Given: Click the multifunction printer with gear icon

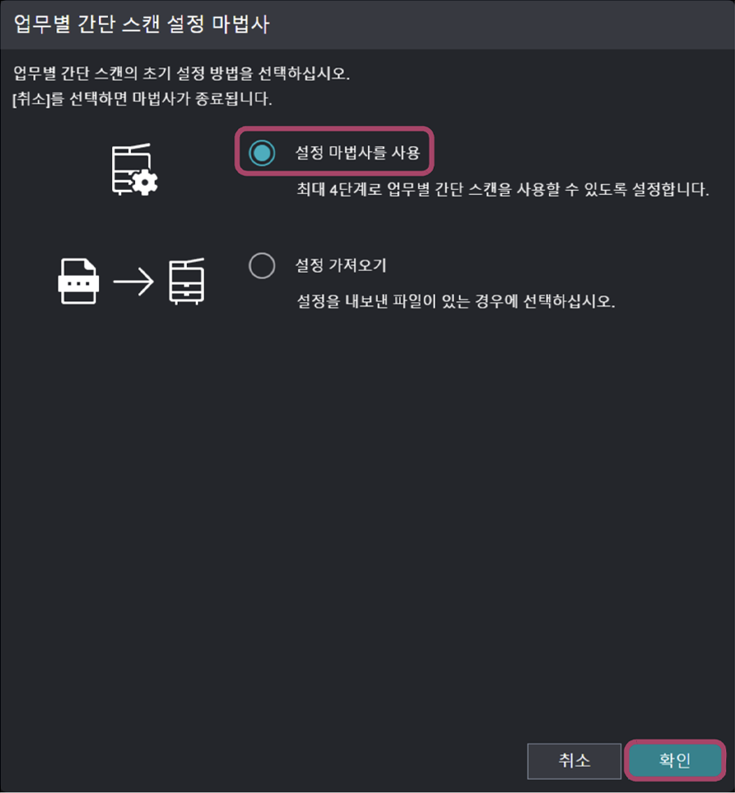Looking at the screenshot, I should click(134, 170).
